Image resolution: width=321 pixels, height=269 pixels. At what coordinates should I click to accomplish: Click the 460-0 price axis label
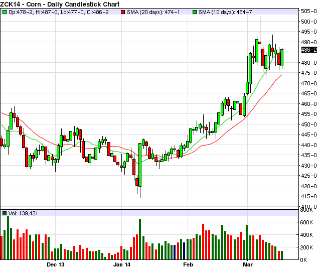pos(309,104)
